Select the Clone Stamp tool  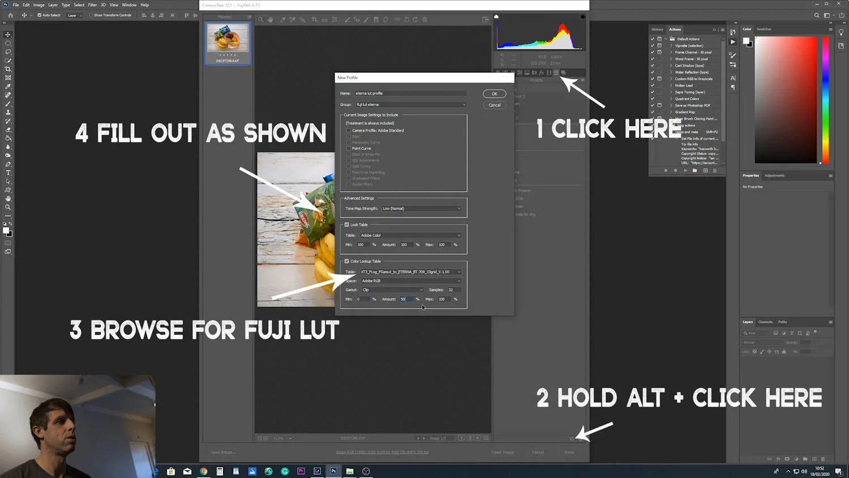[x=8, y=112]
